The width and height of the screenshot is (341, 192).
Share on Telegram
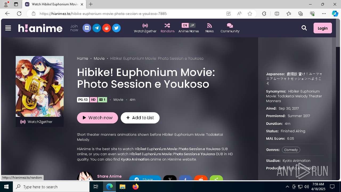145,178
